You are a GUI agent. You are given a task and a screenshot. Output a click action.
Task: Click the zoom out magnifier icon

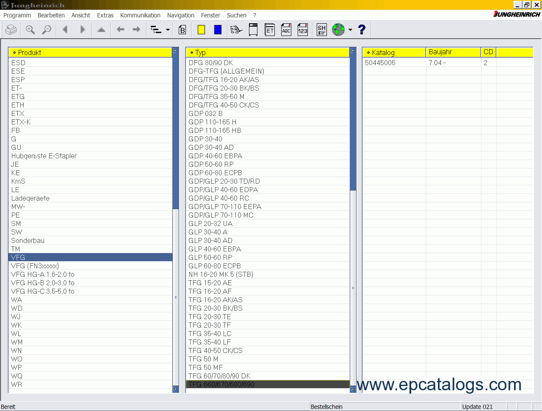pyautogui.click(x=47, y=30)
